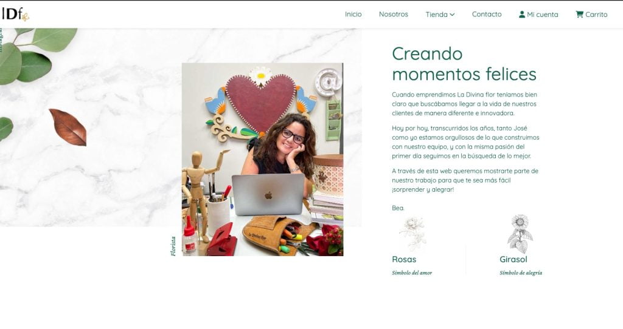
Task: Click the Símbolo de alegría caption
Action: point(521,273)
